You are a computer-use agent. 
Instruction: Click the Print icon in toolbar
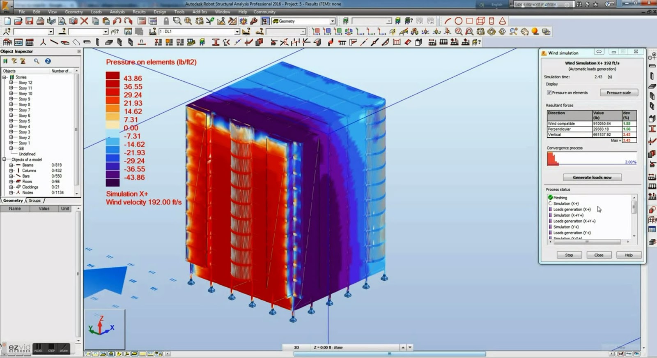[x=40, y=21]
